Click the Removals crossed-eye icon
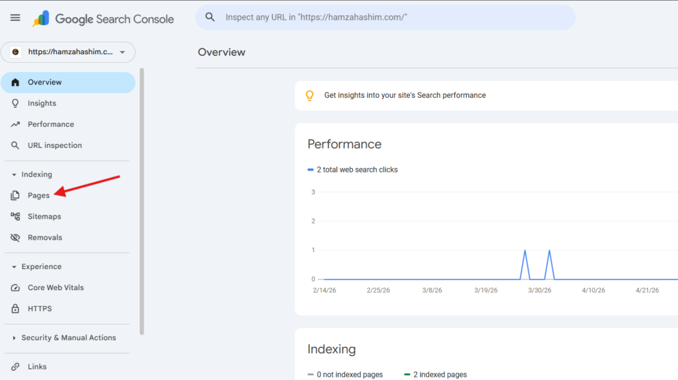This screenshot has height=380, width=678. [x=15, y=237]
